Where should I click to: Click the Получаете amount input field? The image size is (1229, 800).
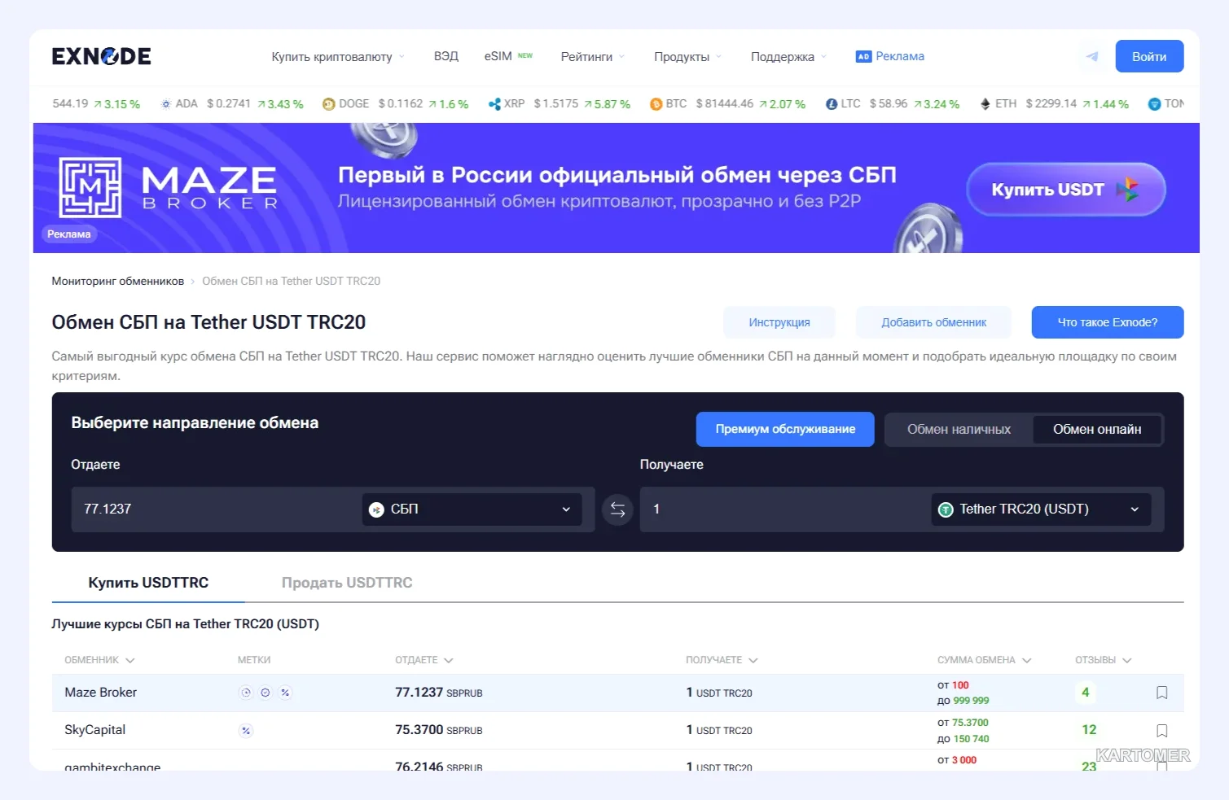tap(784, 509)
